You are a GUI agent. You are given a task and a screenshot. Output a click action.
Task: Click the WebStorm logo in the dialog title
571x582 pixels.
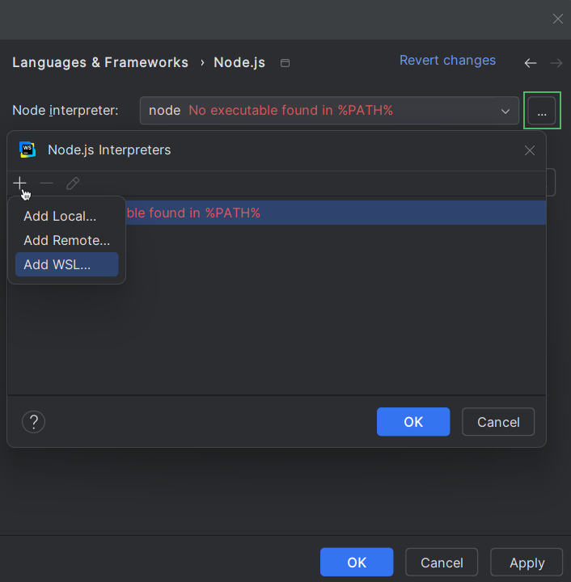[x=27, y=150]
